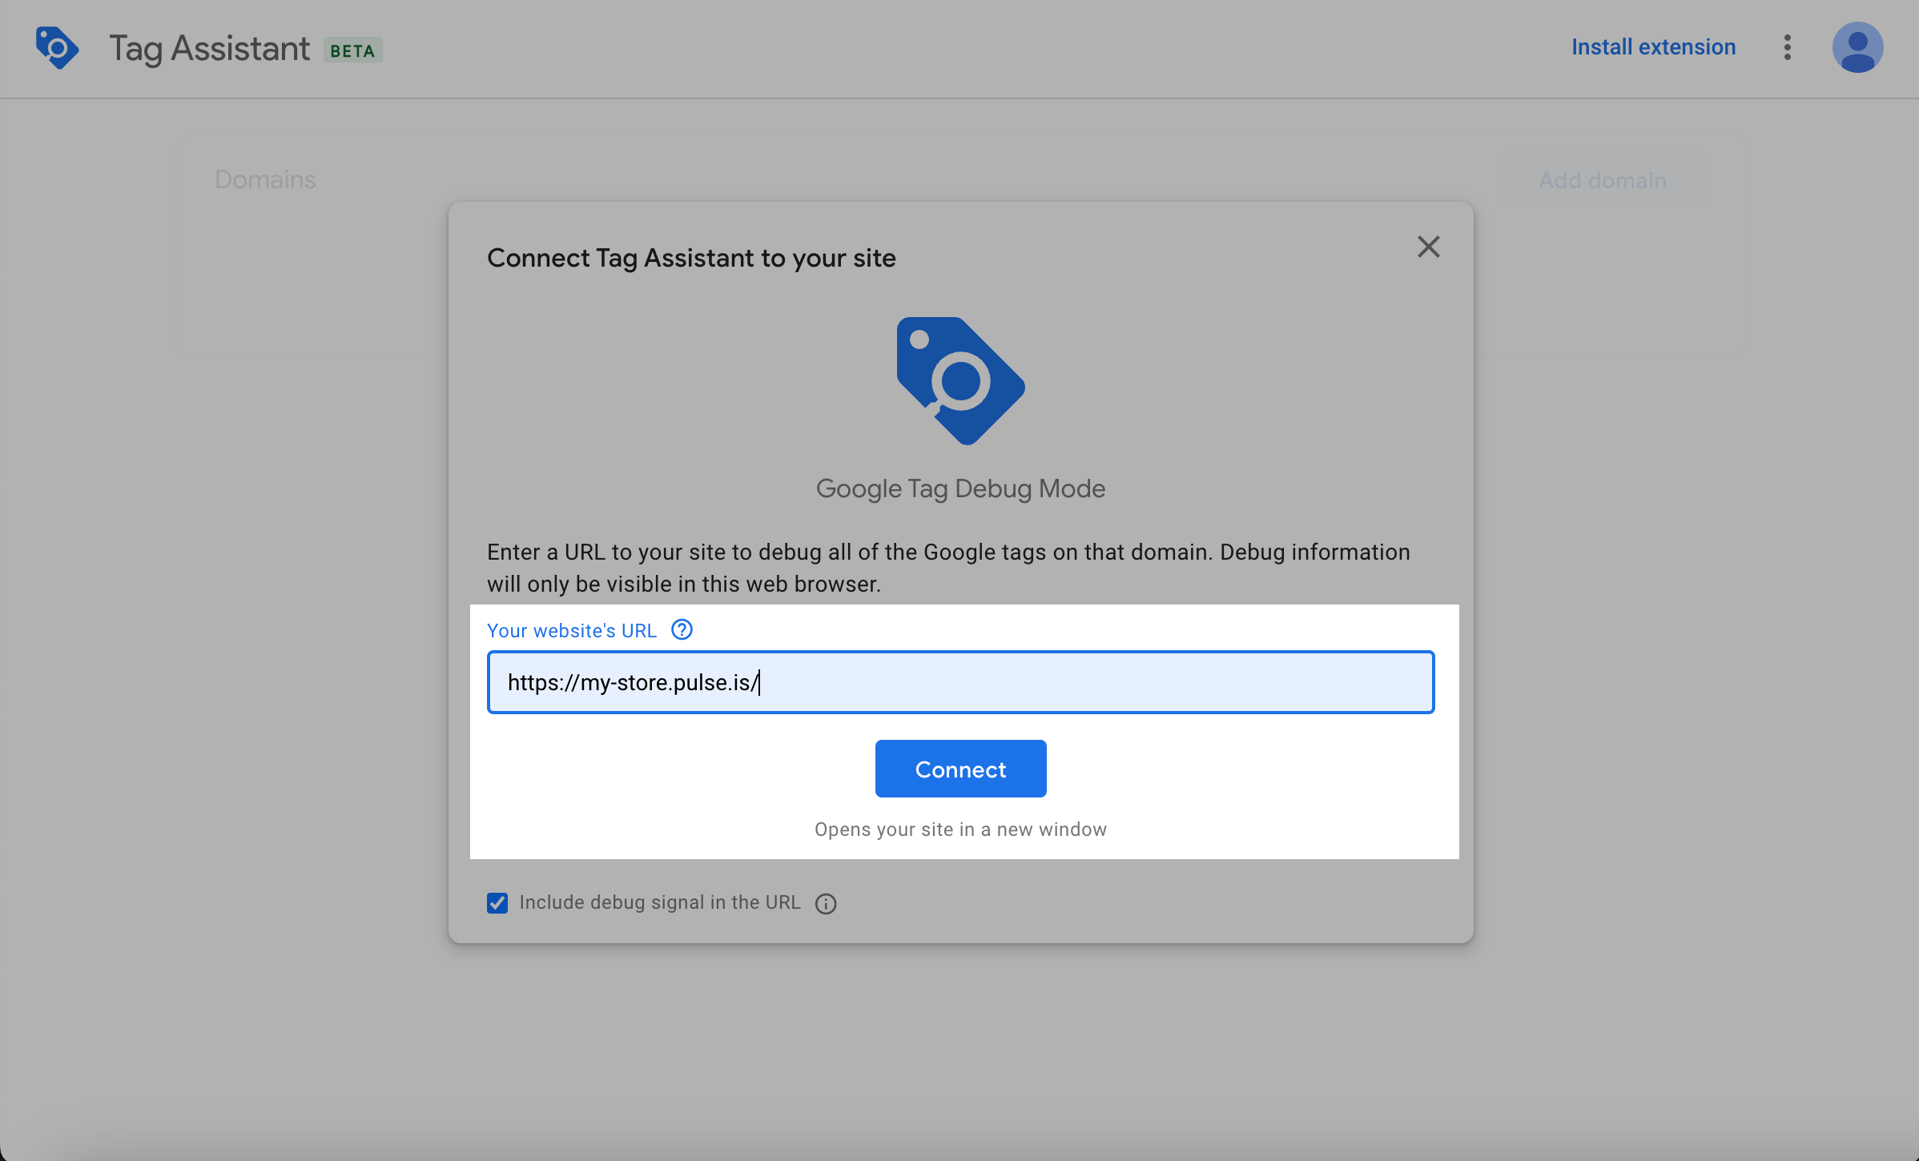Screen dimensions: 1919x1161
Task: Click the Tag Assistant title text
Action: [209, 49]
